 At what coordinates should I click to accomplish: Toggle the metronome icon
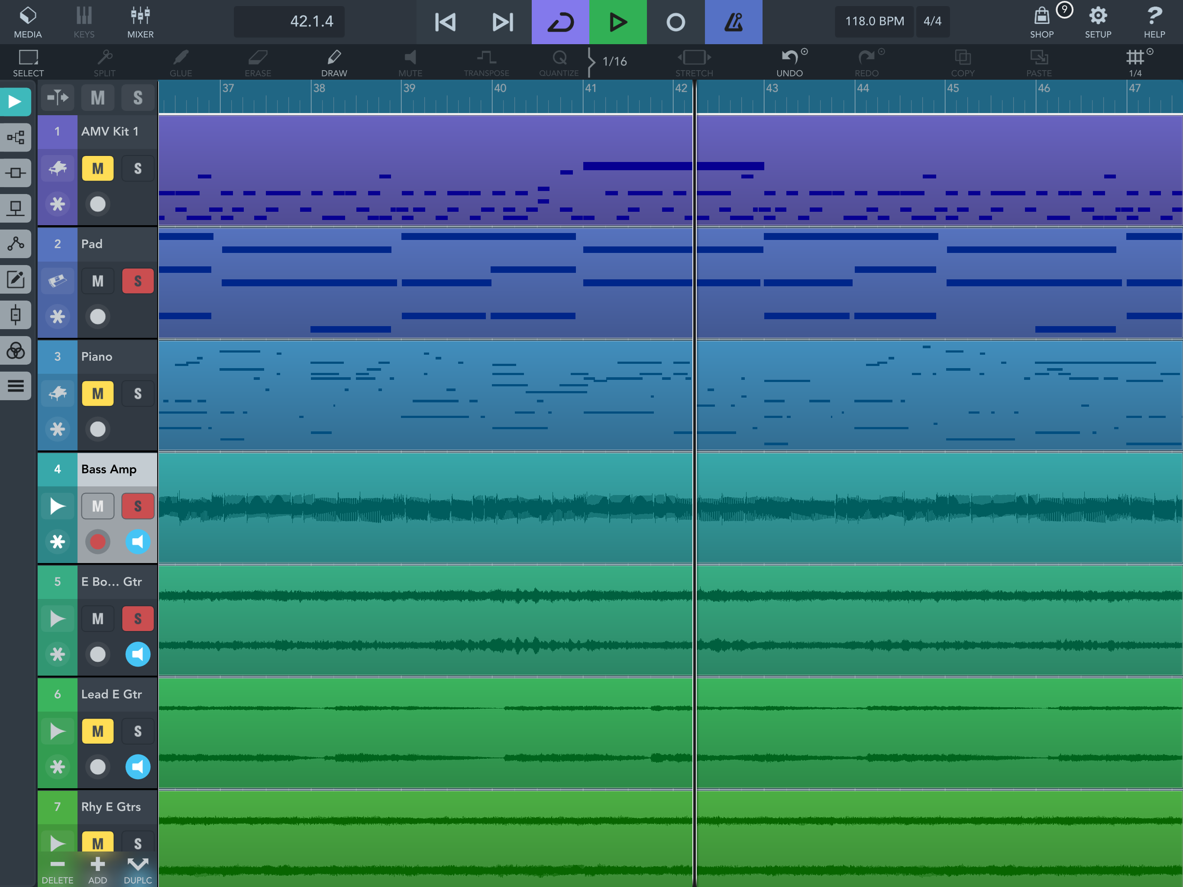[x=733, y=22]
